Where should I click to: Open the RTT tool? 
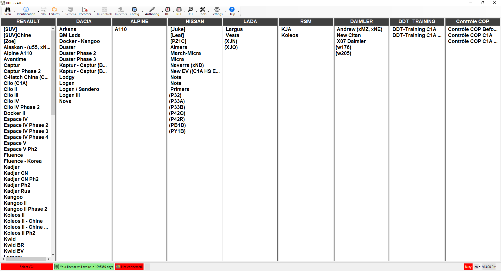point(179,10)
